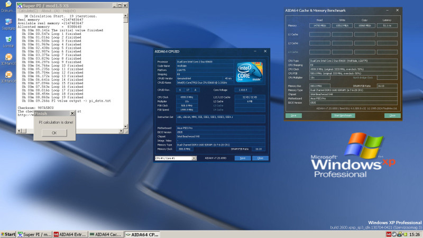Click the green tray icon beside clock
The width and height of the screenshot is (423, 238).
[405, 234]
